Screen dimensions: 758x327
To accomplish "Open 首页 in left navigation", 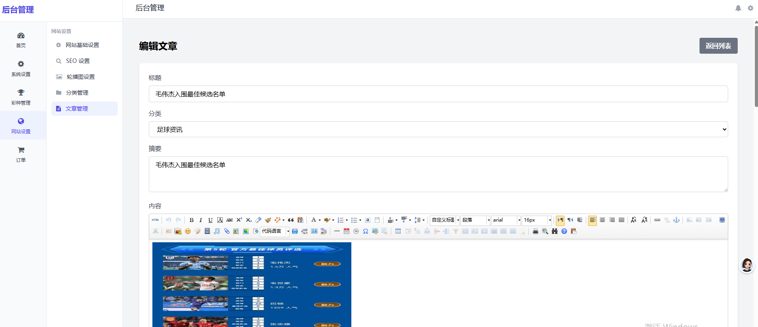I will tap(21, 40).
